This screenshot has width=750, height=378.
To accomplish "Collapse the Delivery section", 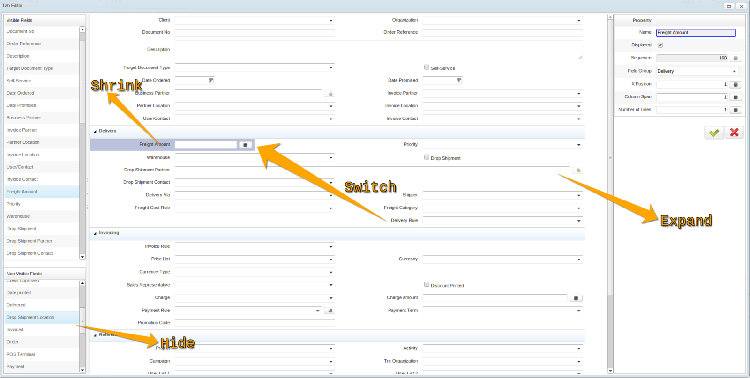I will (95, 132).
